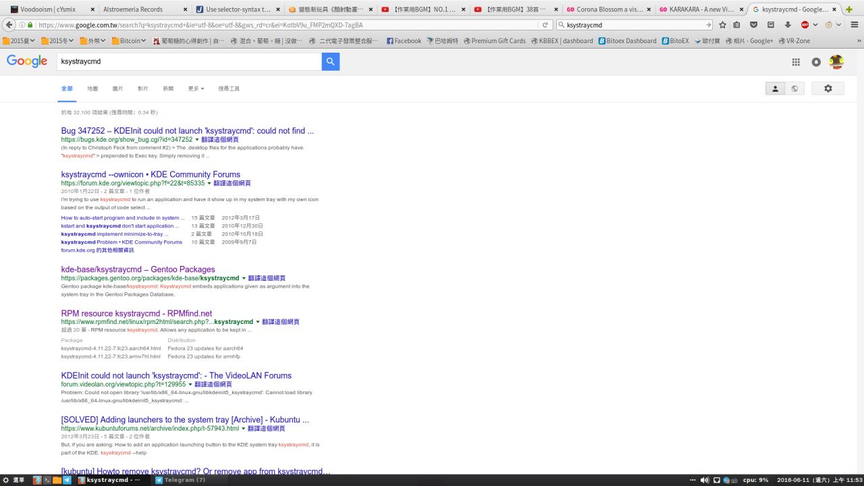Show hidden system tray items
Screen dimensions: 864x486
pyautogui.click(x=693, y=480)
